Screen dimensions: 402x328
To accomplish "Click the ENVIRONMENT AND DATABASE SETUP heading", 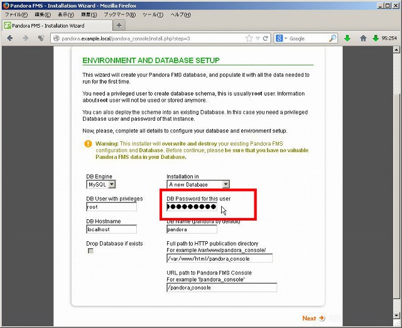I will click(x=151, y=60).
